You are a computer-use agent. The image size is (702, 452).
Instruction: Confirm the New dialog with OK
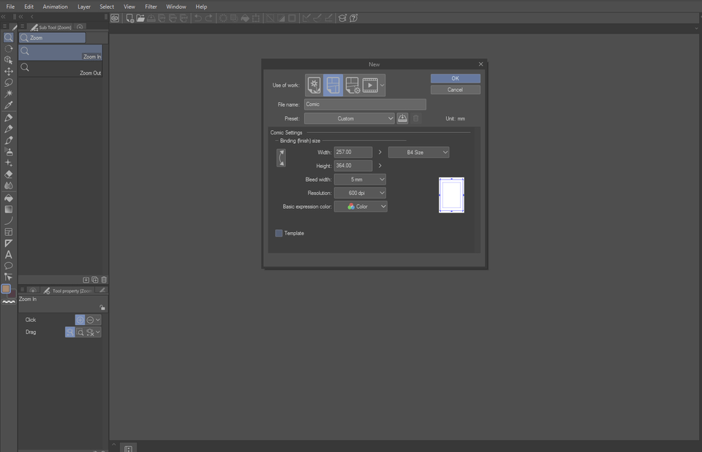point(455,78)
